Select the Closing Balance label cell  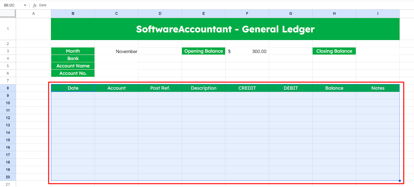pyautogui.click(x=334, y=51)
